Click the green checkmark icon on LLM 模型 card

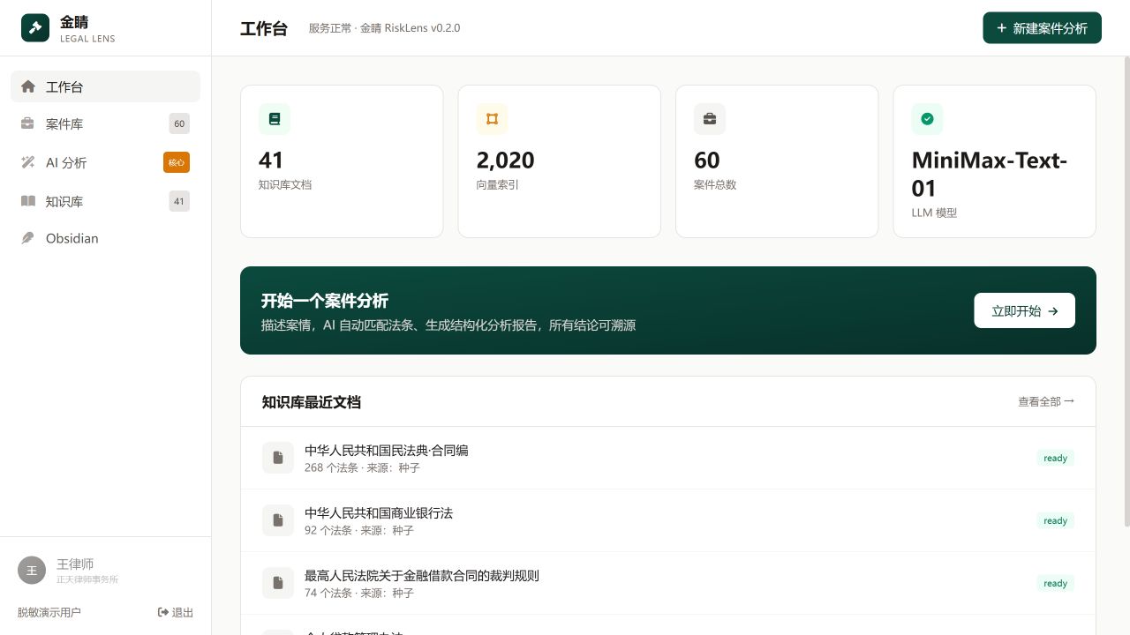[x=927, y=119]
